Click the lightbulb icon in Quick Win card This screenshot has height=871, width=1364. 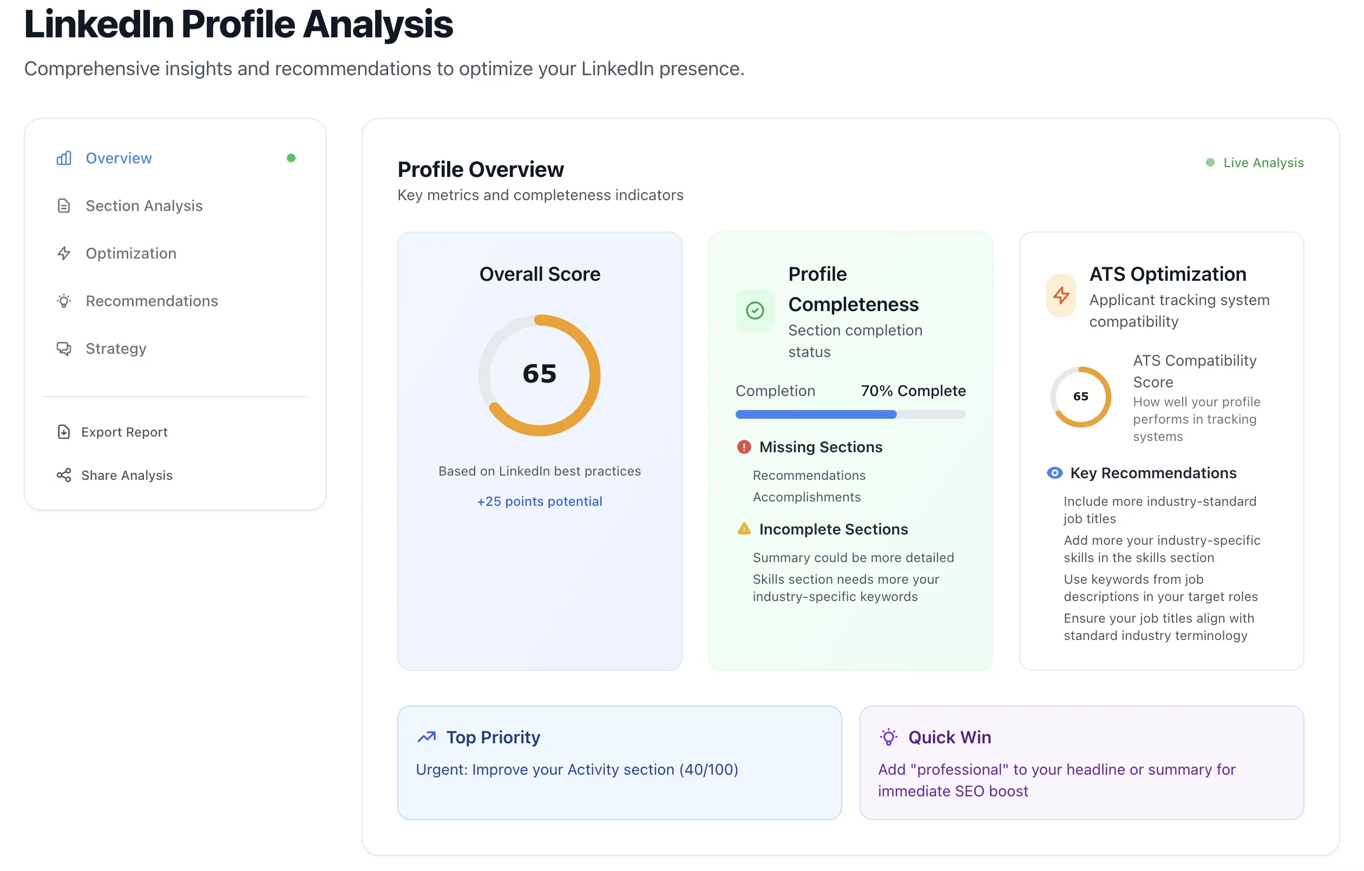[x=888, y=737]
